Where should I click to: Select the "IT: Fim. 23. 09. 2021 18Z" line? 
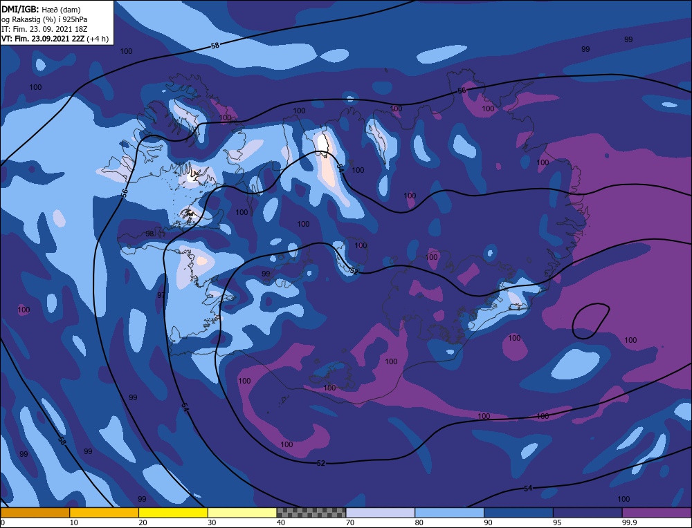point(44,29)
